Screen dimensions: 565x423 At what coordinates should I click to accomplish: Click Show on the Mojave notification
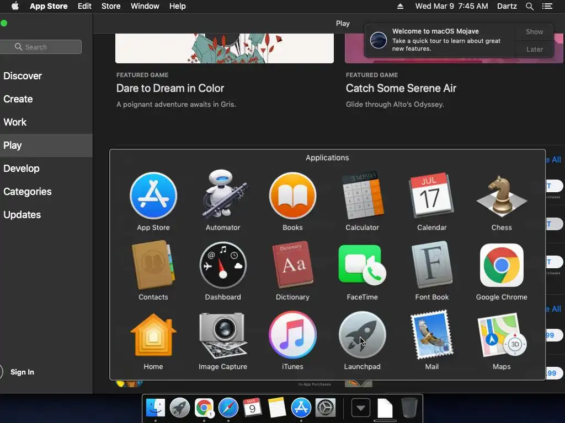point(534,31)
